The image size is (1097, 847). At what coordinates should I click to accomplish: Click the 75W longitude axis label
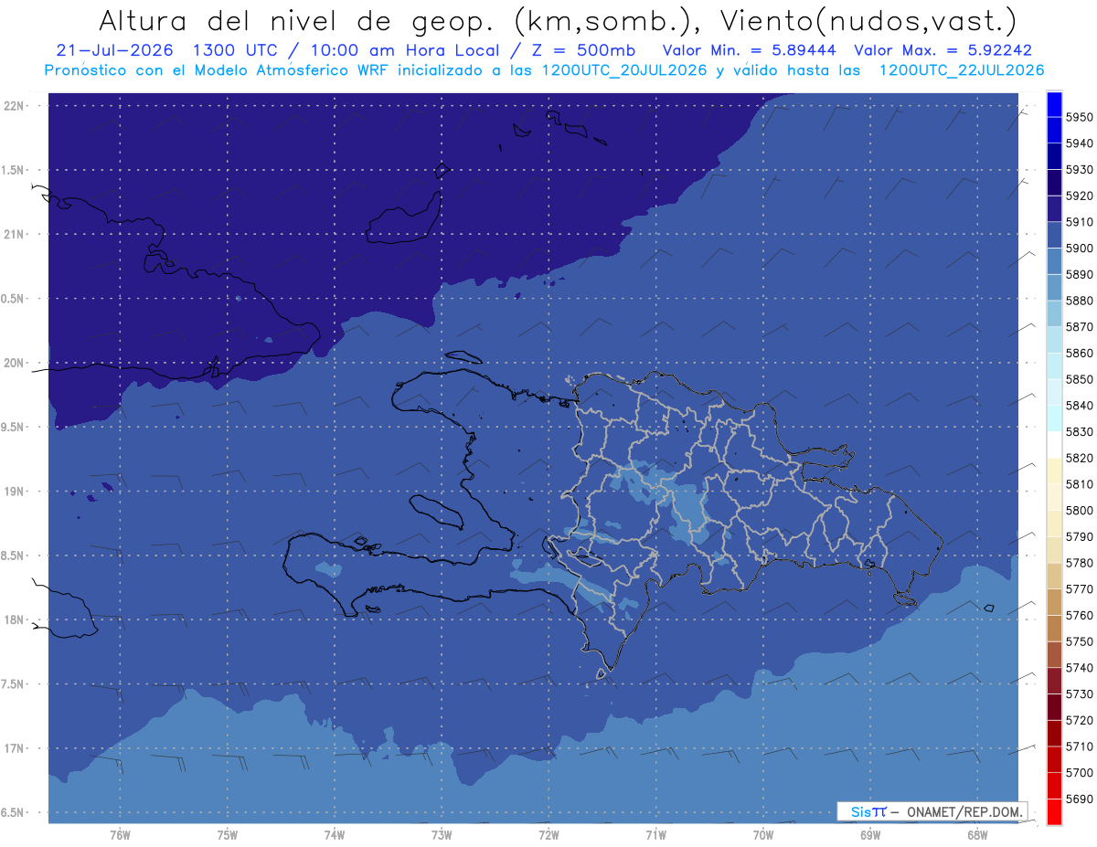click(x=227, y=834)
